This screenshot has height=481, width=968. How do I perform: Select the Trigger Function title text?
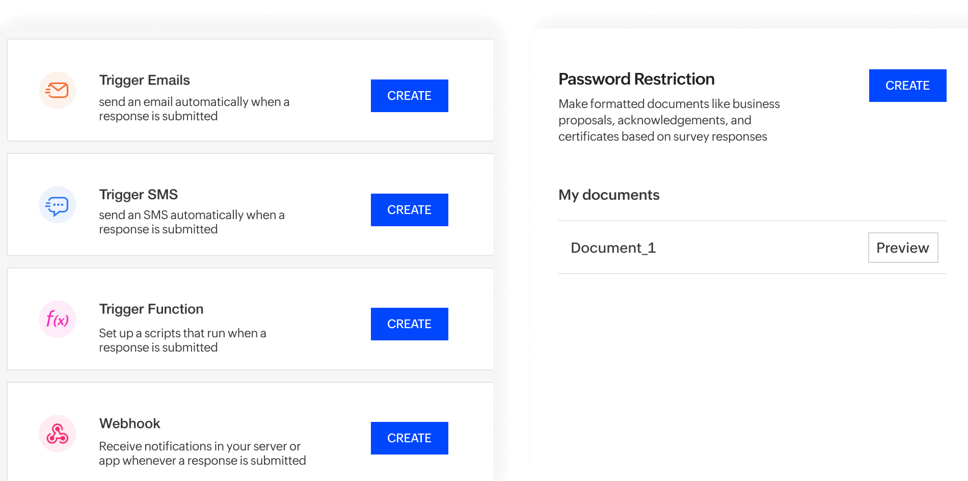click(151, 309)
